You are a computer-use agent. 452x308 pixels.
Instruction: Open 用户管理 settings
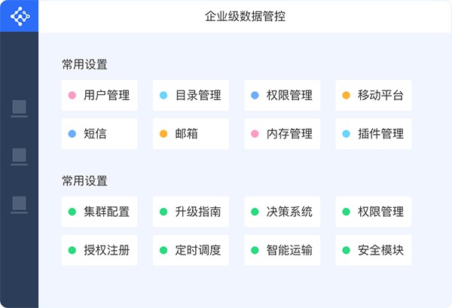coord(99,96)
